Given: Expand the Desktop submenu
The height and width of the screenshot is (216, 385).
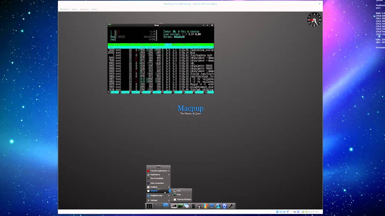Looking at the screenshot, I should tap(159, 187).
